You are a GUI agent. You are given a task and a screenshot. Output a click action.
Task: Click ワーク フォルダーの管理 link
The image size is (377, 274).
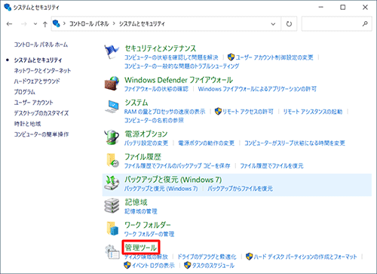[x=149, y=234]
